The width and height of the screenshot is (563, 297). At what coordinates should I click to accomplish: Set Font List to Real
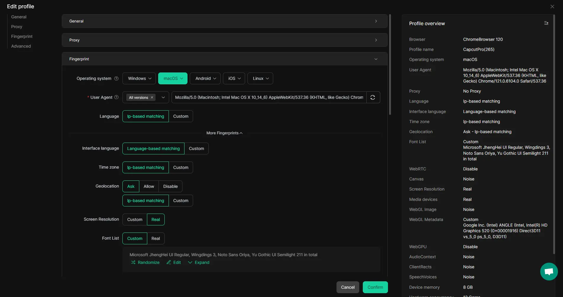(156, 238)
